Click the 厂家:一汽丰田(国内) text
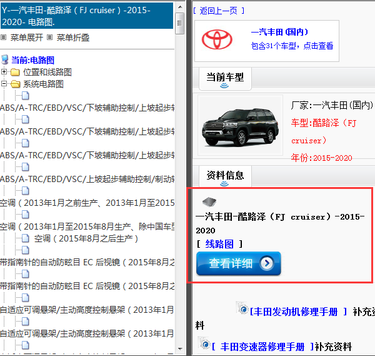Viewport: 375px width, 356px height. point(332,105)
